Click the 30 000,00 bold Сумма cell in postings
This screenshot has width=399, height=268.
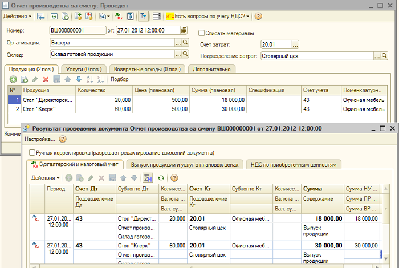pos(323,245)
